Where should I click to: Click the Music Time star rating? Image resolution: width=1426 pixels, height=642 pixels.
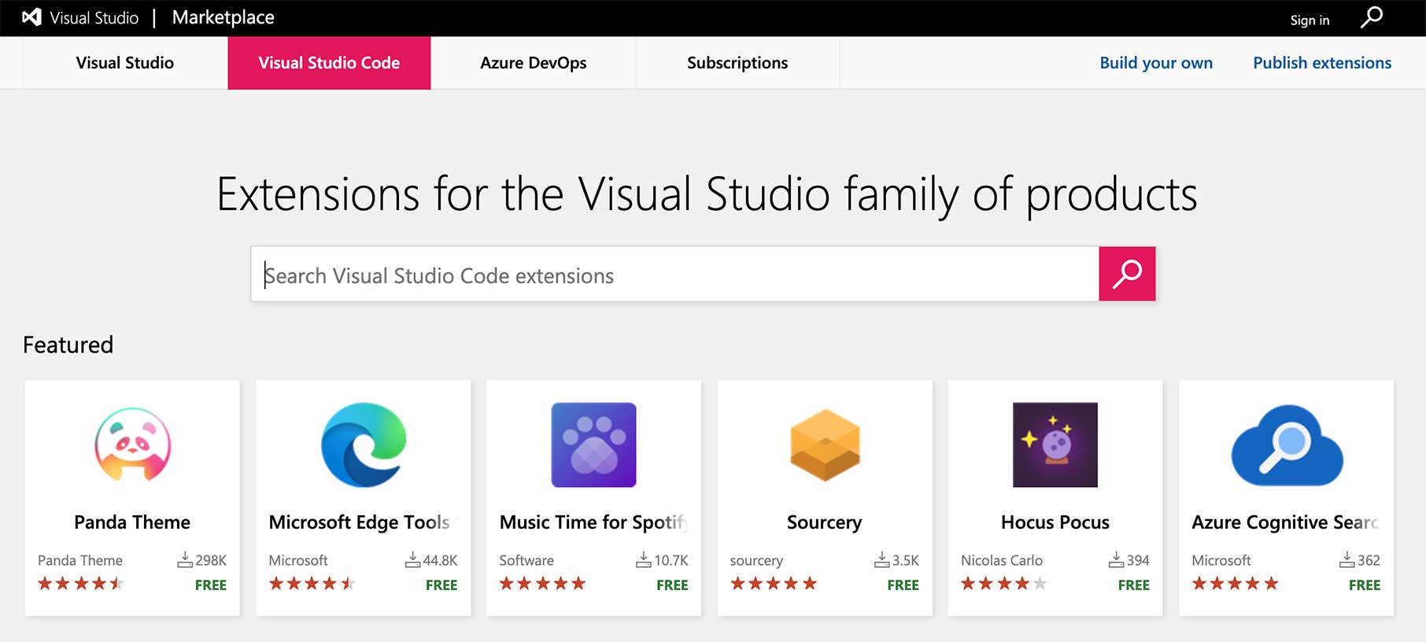pos(542,584)
